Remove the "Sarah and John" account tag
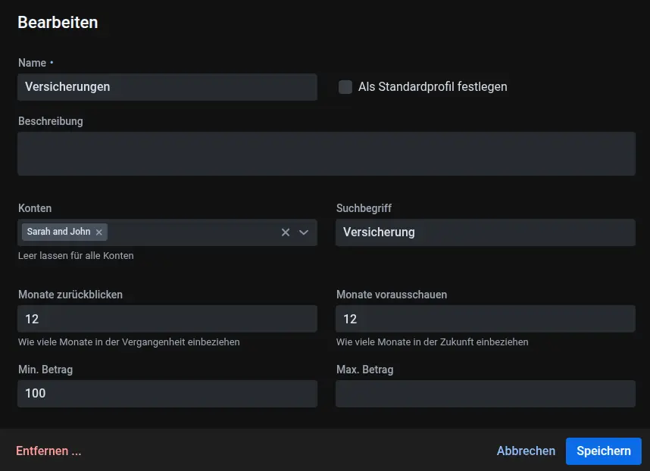Screen dimensions: 650x471 98,232
